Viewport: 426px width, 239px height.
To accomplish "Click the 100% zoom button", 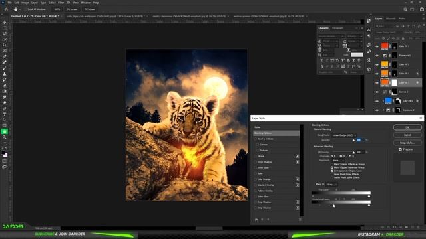I will tap(57, 9).
